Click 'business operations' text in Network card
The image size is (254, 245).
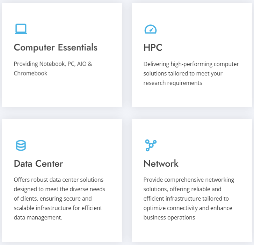(x=169, y=217)
